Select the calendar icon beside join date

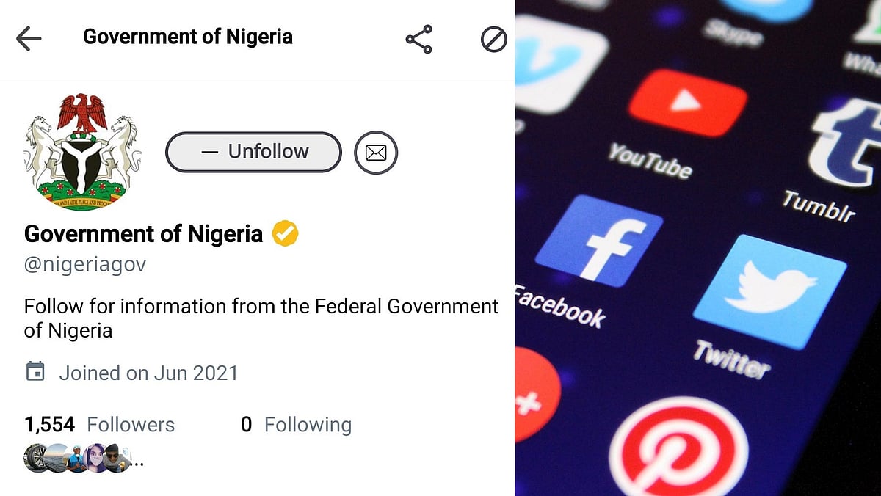pyautogui.click(x=35, y=372)
